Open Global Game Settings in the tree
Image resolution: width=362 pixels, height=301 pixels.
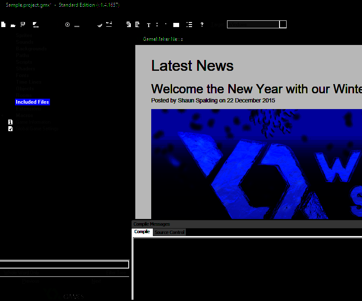point(37,129)
